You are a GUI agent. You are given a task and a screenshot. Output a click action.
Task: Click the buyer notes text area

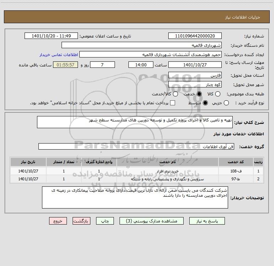[x=135, y=197]
